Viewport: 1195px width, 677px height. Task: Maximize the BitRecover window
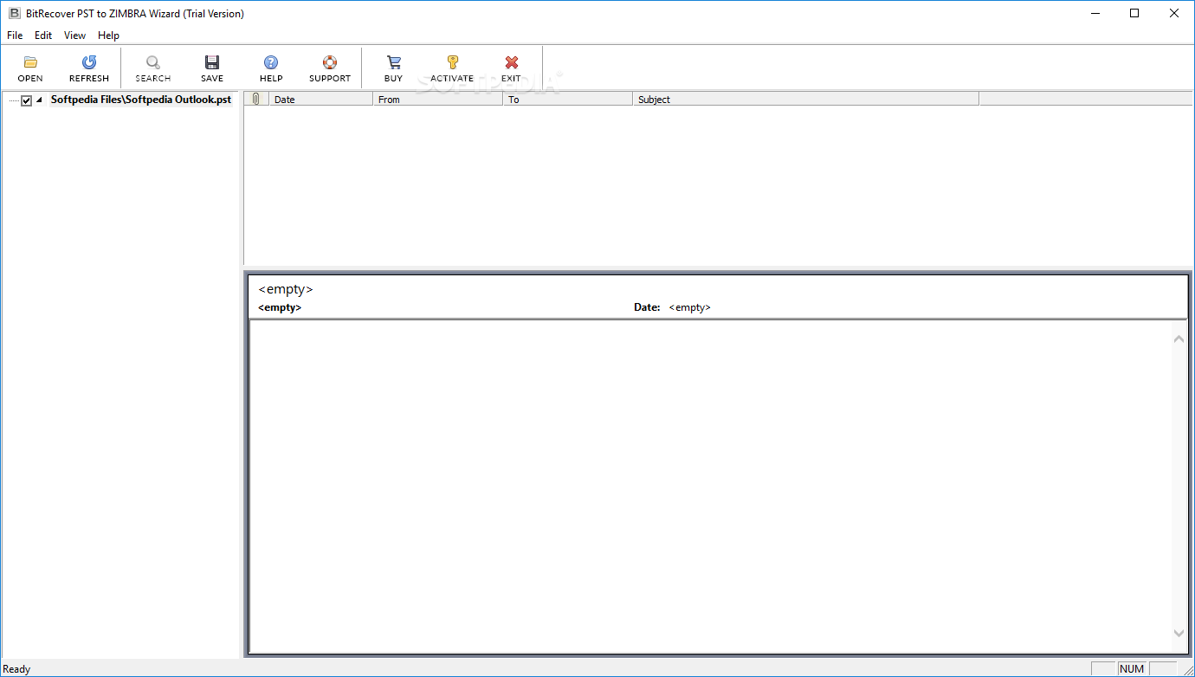tap(1134, 13)
